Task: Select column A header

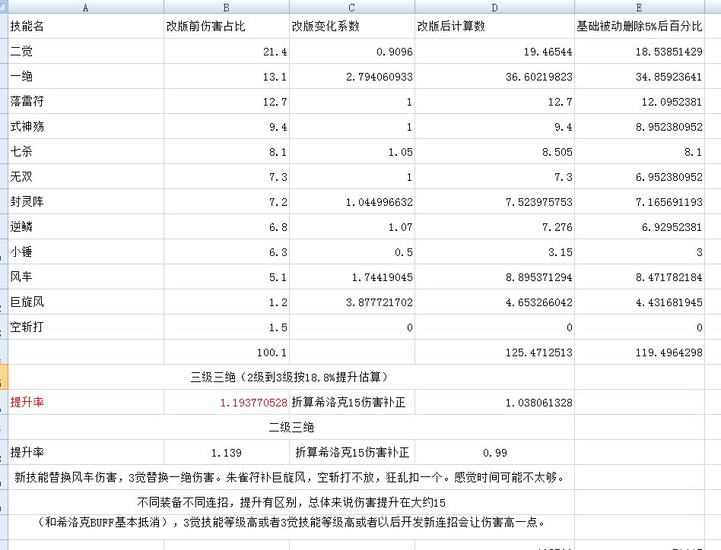Action: click(x=85, y=7)
